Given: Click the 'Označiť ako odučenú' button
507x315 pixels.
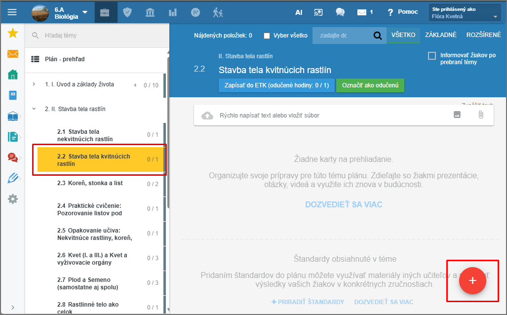Looking at the screenshot, I should click(370, 85).
